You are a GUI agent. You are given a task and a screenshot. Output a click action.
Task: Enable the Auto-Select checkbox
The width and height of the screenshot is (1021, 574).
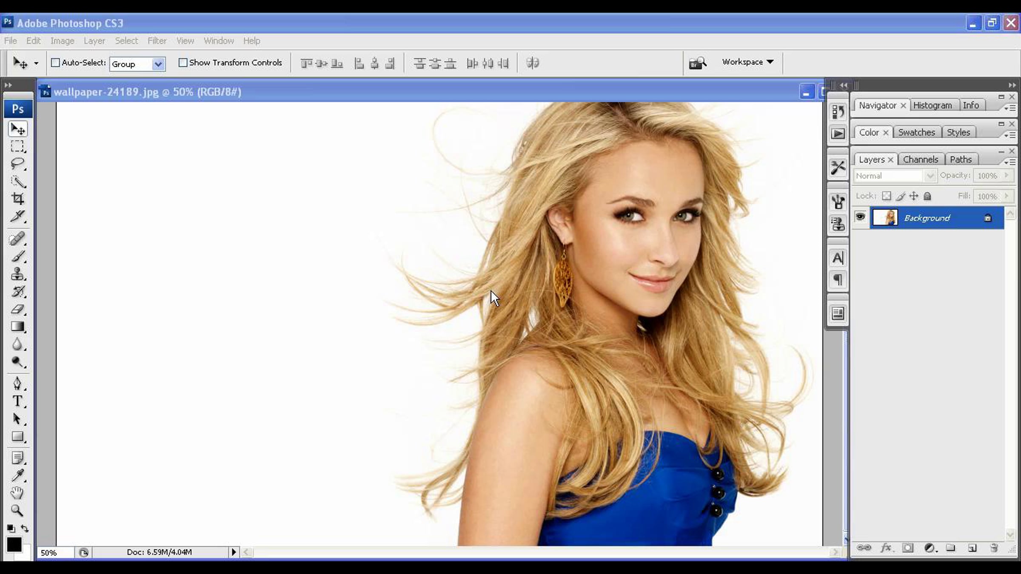point(55,63)
